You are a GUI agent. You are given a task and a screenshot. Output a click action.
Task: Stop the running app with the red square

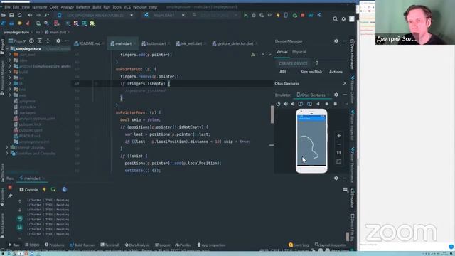pos(303,15)
